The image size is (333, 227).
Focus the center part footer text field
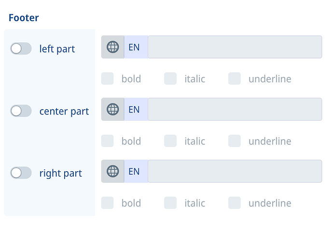[235, 109]
